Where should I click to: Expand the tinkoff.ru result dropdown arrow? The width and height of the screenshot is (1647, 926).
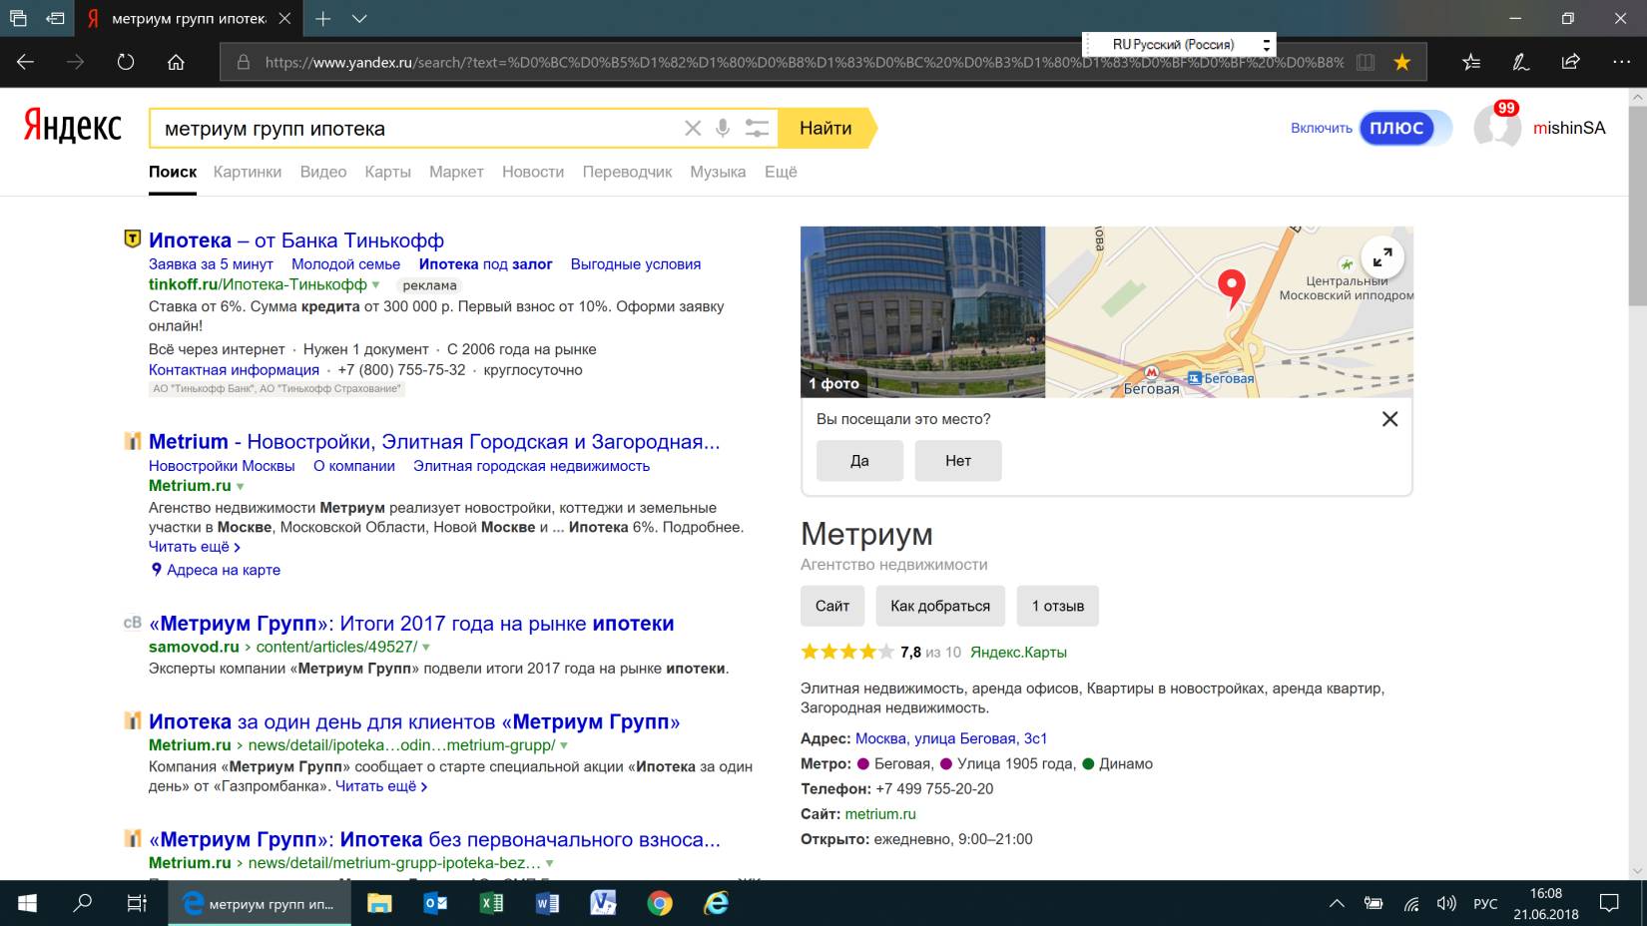coord(376,285)
